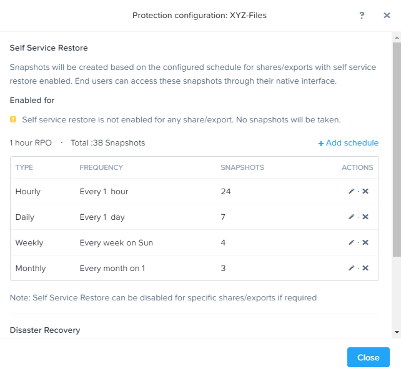Remove the Daily schedule entry

[365, 217]
